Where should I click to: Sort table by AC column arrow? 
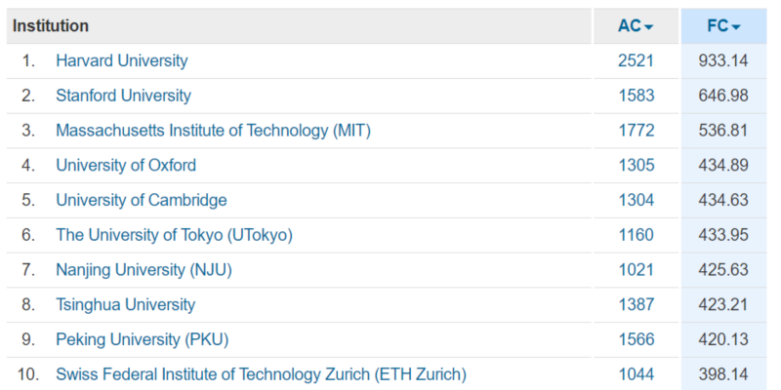(648, 27)
